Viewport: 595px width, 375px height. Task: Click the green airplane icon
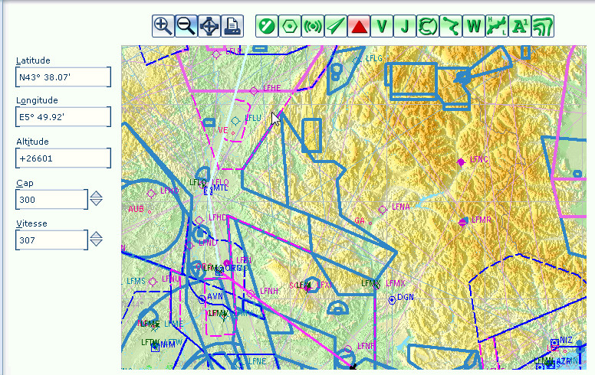tap(336, 26)
